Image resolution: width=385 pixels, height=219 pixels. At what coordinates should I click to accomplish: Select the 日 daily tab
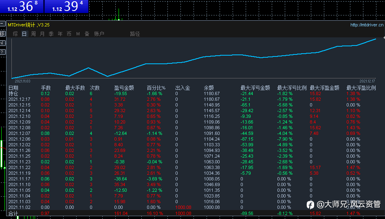pos(24,34)
